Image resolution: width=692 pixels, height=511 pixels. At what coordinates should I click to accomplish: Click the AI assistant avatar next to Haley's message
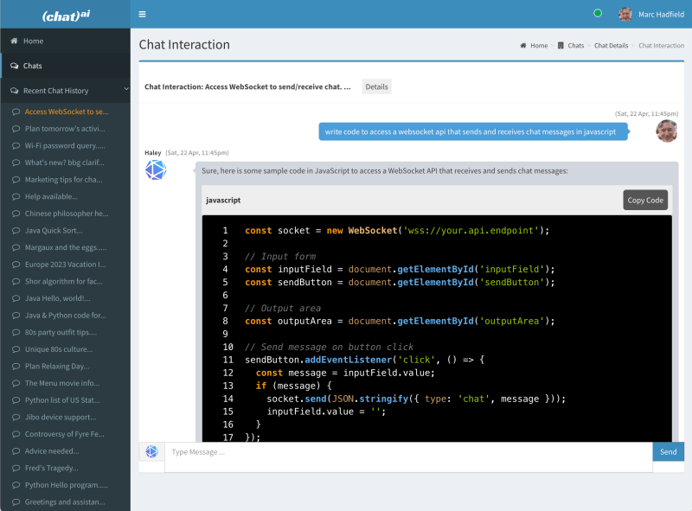coord(155,170)
